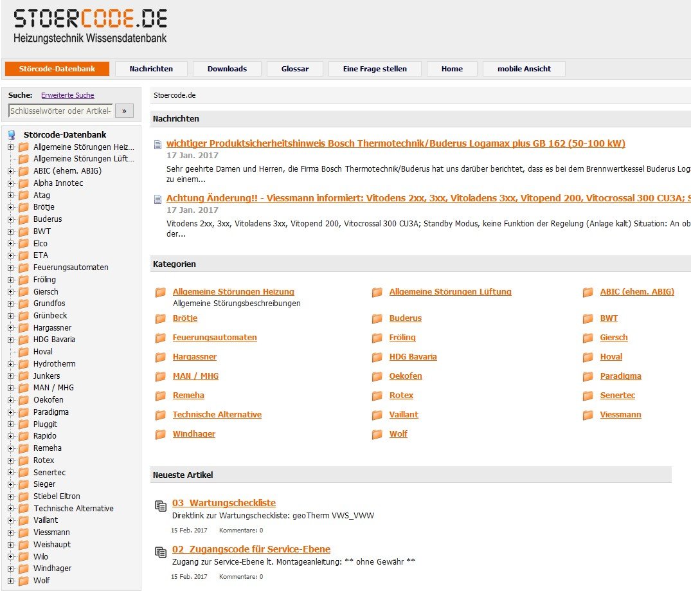Screen dimensions: 691x591
Task: Click folder icon beside Senertec category link
Action: pos(588,396)
